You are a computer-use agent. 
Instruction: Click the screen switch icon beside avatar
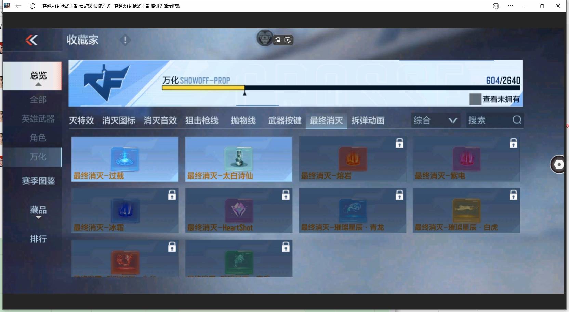pos(277,40)
